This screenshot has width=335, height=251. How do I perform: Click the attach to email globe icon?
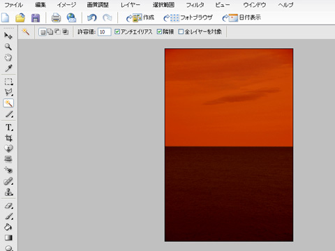point(71,17)
